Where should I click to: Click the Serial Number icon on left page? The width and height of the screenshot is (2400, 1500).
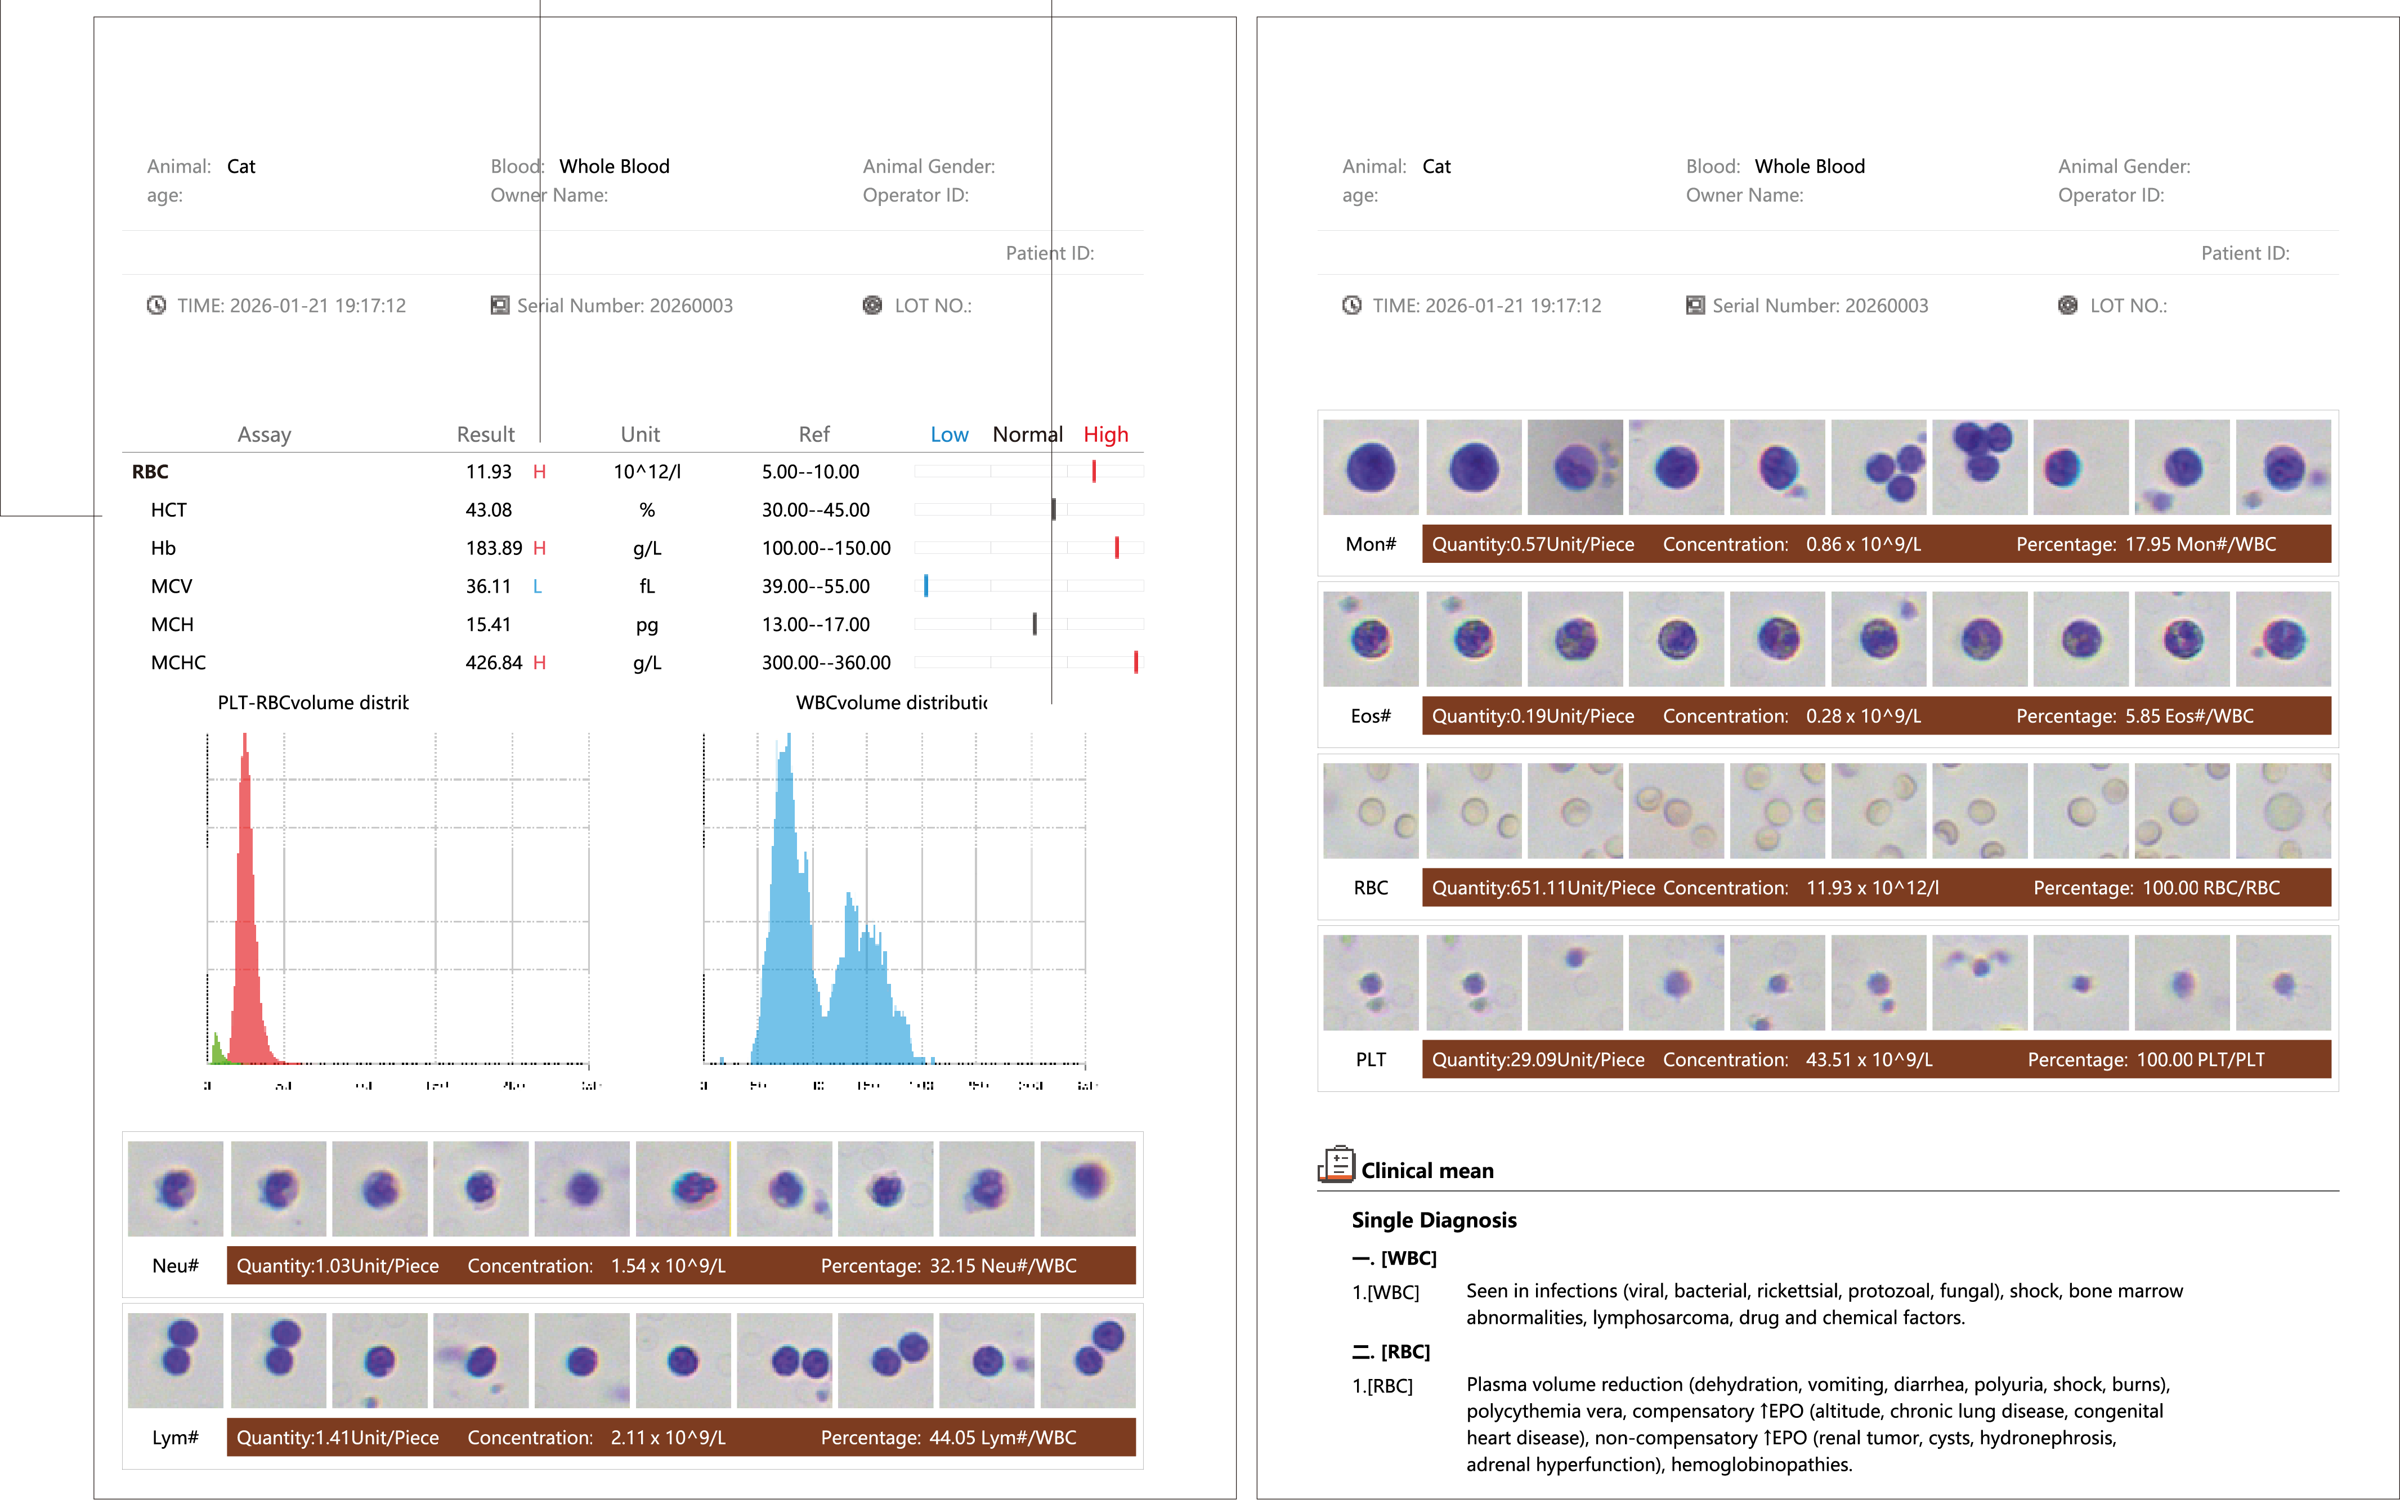click(500, 306)
